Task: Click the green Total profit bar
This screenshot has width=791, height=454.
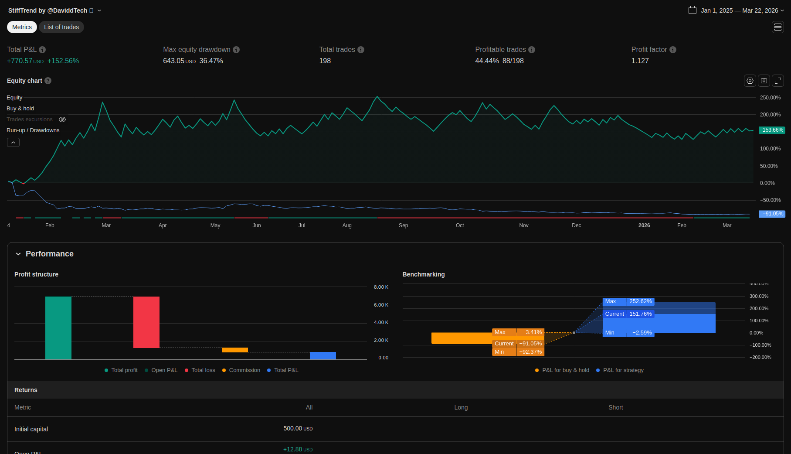Action: pyautogui.click(x=58, y=328)
